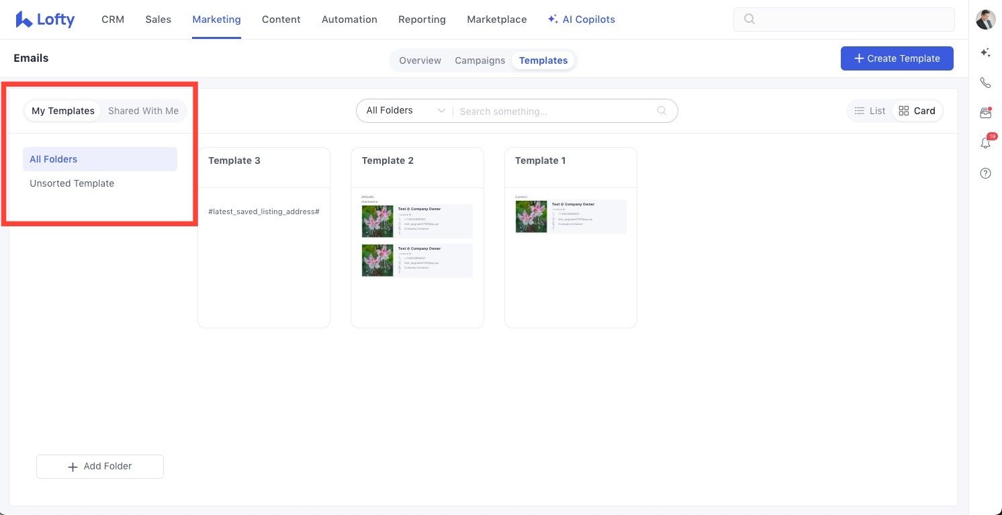Open the AI Copilots menu
Image resolution: width=1002 pixels, height=515 pixels.
coord(581,19)
